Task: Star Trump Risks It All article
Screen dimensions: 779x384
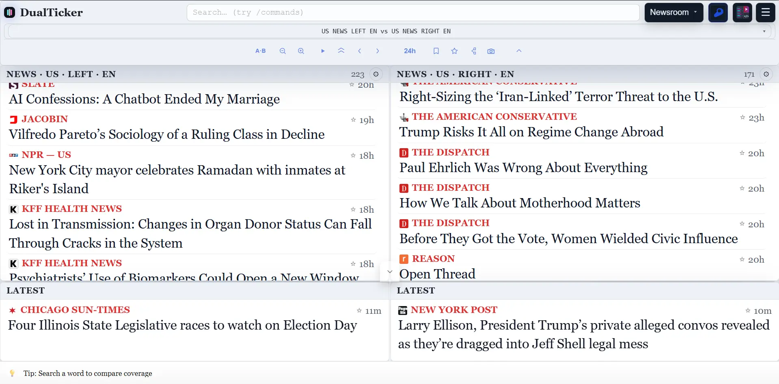Action: pyautogui.click(x=742, y=117)
